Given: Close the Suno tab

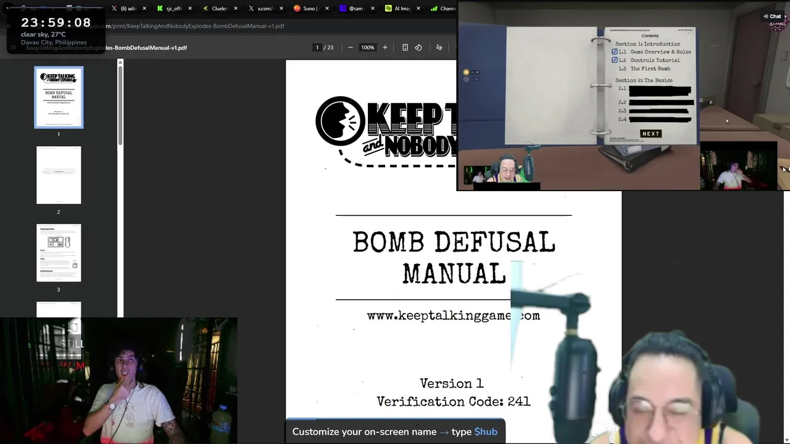Looking at the screenshot, I should coord(327,9).
